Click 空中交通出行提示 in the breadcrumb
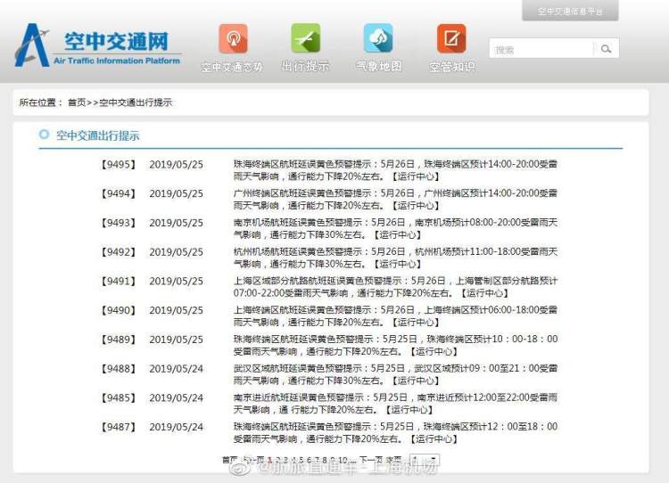This screenshot has height=483, width=669. pyautogui.click(x=136, y=102)
